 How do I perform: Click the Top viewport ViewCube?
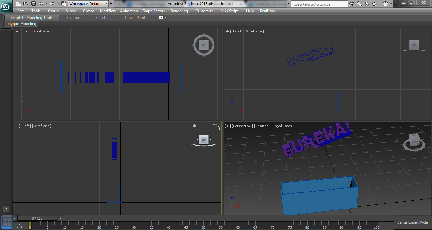(204, 45)
